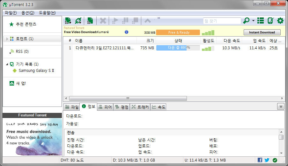Switch to the 트래커 tab
288x166 pixels.
(x=140, y=107)
